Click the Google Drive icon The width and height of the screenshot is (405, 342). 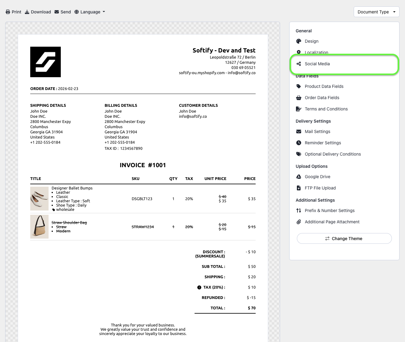299,177
